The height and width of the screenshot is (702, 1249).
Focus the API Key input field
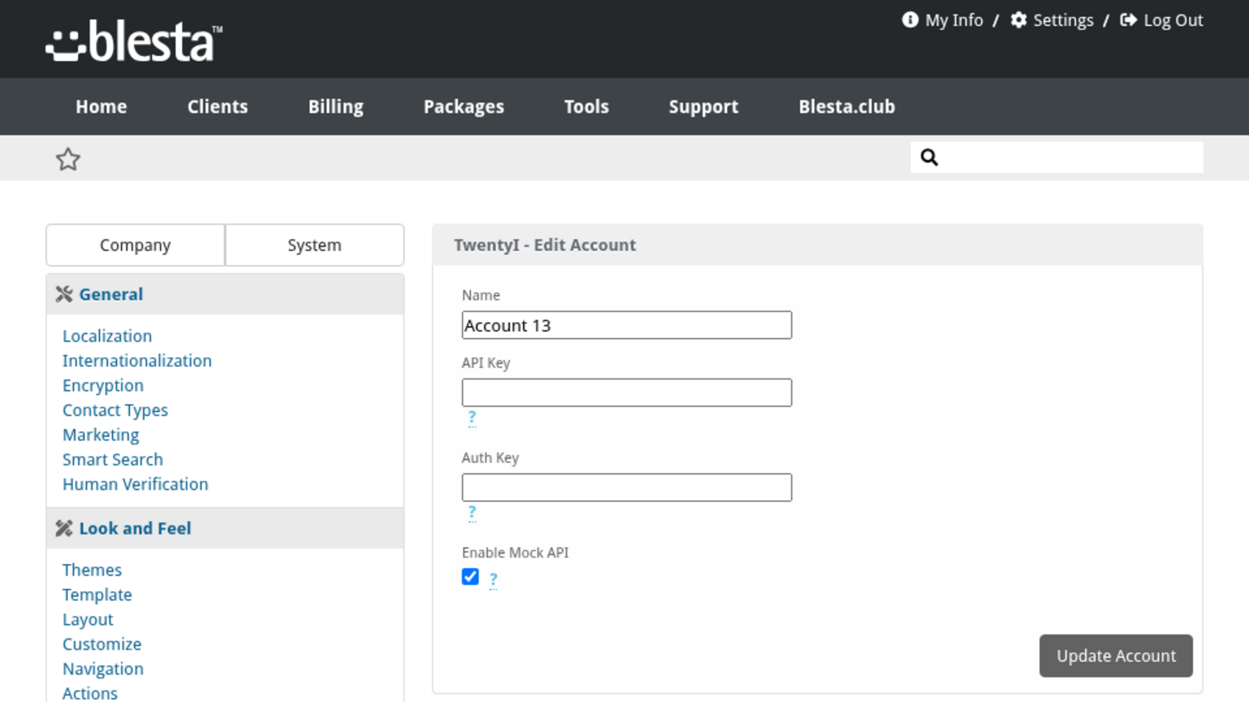[x=626, y=393]
